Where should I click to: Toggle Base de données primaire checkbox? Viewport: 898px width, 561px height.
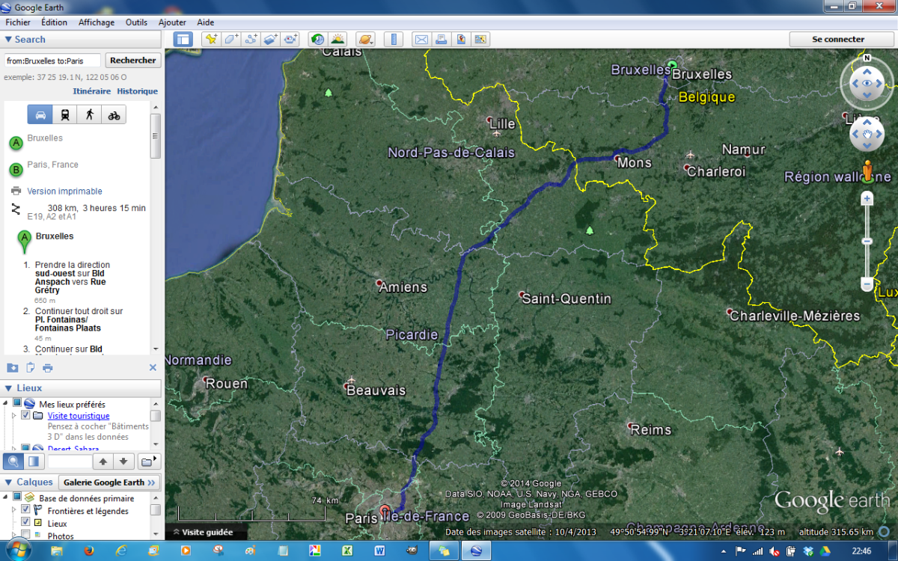[17, 497]
